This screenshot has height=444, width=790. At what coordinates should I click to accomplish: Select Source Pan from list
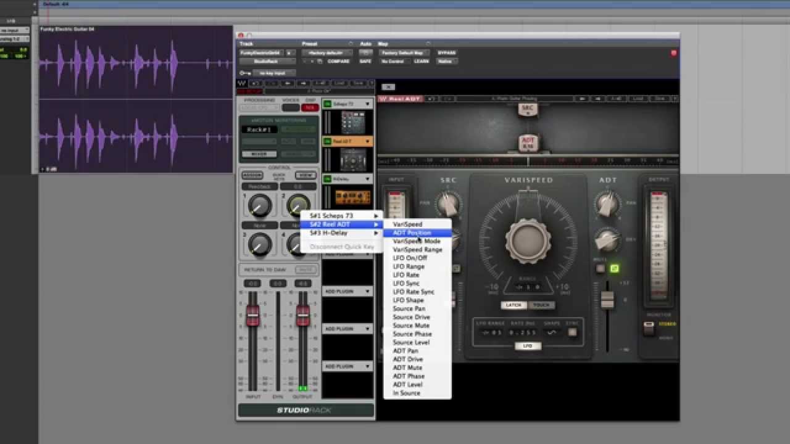(x=417, y=308)
